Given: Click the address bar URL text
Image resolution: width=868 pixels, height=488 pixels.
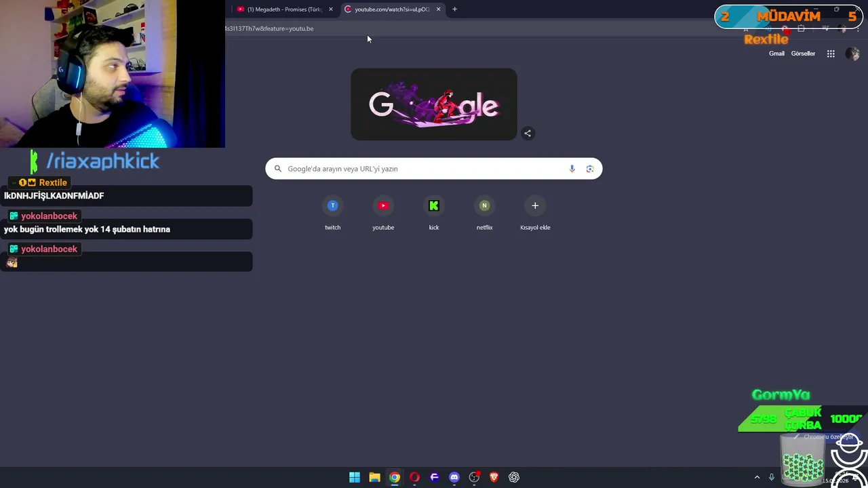Looking at the screenshot, I should 269,28.
